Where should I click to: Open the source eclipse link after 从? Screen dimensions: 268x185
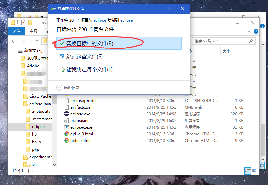(x=100, y=20)
